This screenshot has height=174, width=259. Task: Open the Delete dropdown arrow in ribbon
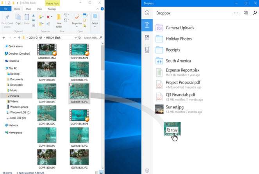point(51,17)
